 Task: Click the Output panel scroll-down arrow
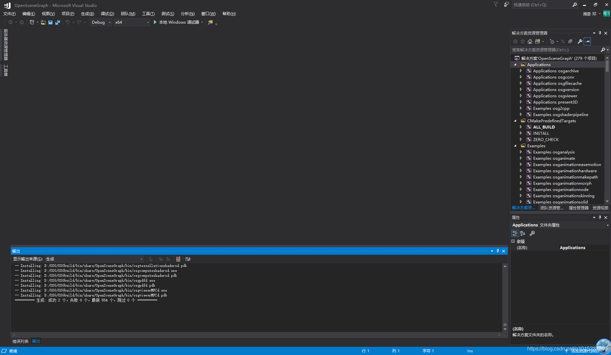(x=505, y=329)
